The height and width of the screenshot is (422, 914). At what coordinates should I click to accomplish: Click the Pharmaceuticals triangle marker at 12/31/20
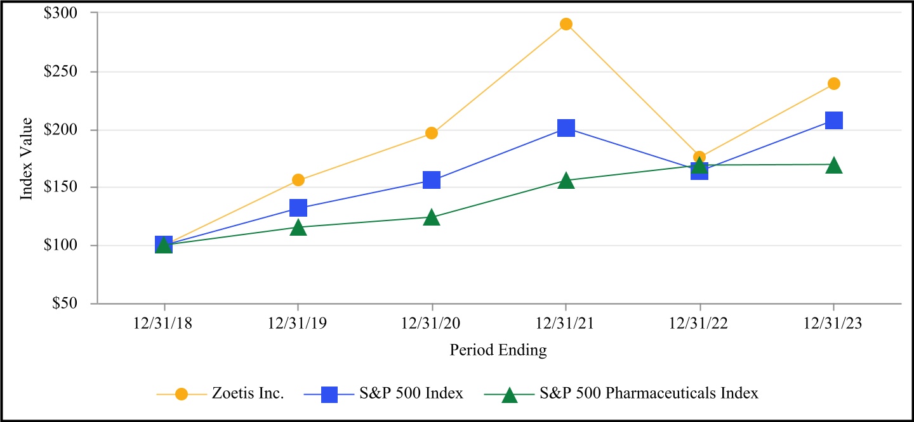pos(432,218)
